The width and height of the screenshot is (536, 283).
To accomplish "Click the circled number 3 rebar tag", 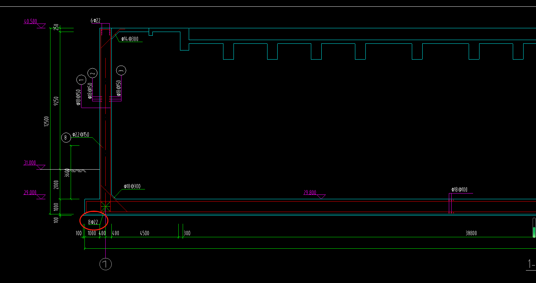I will (x=121, y=71).
